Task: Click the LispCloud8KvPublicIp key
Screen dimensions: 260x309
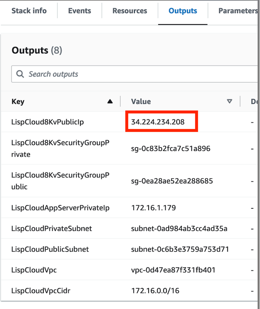Action: pos(48,122)
